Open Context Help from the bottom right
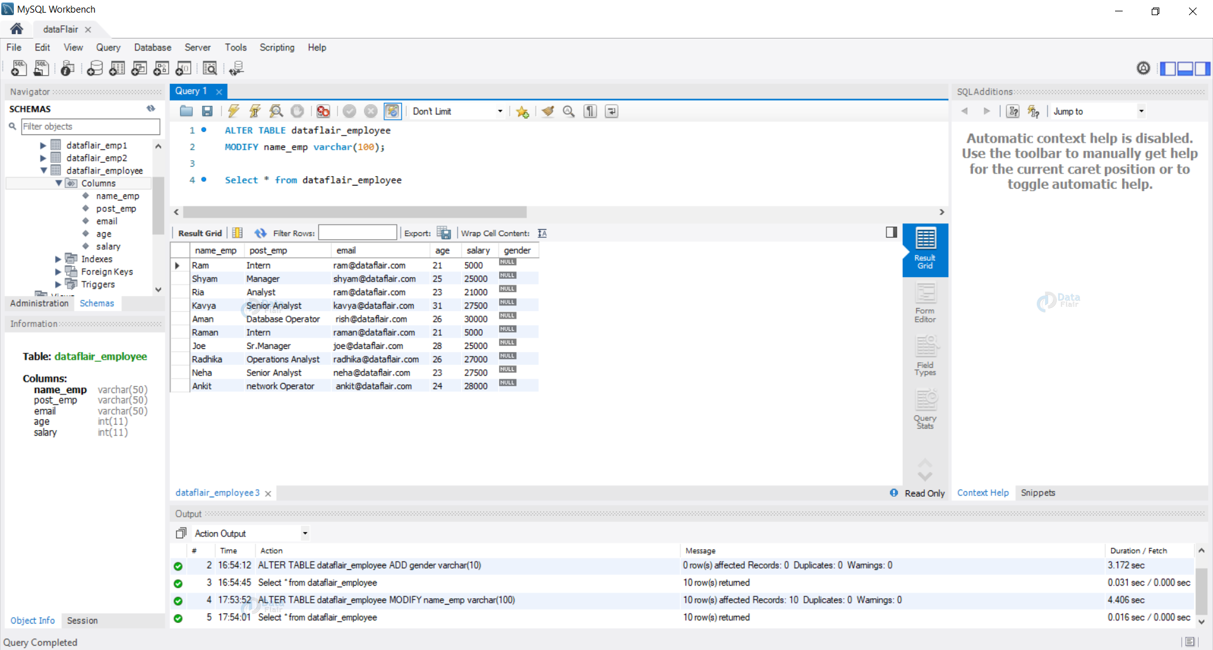 pos(982,493)
